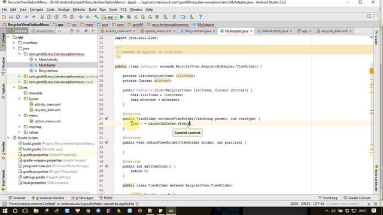Click the Synchronize toolbar icon
383x215 pixels.
pos(18,17)
